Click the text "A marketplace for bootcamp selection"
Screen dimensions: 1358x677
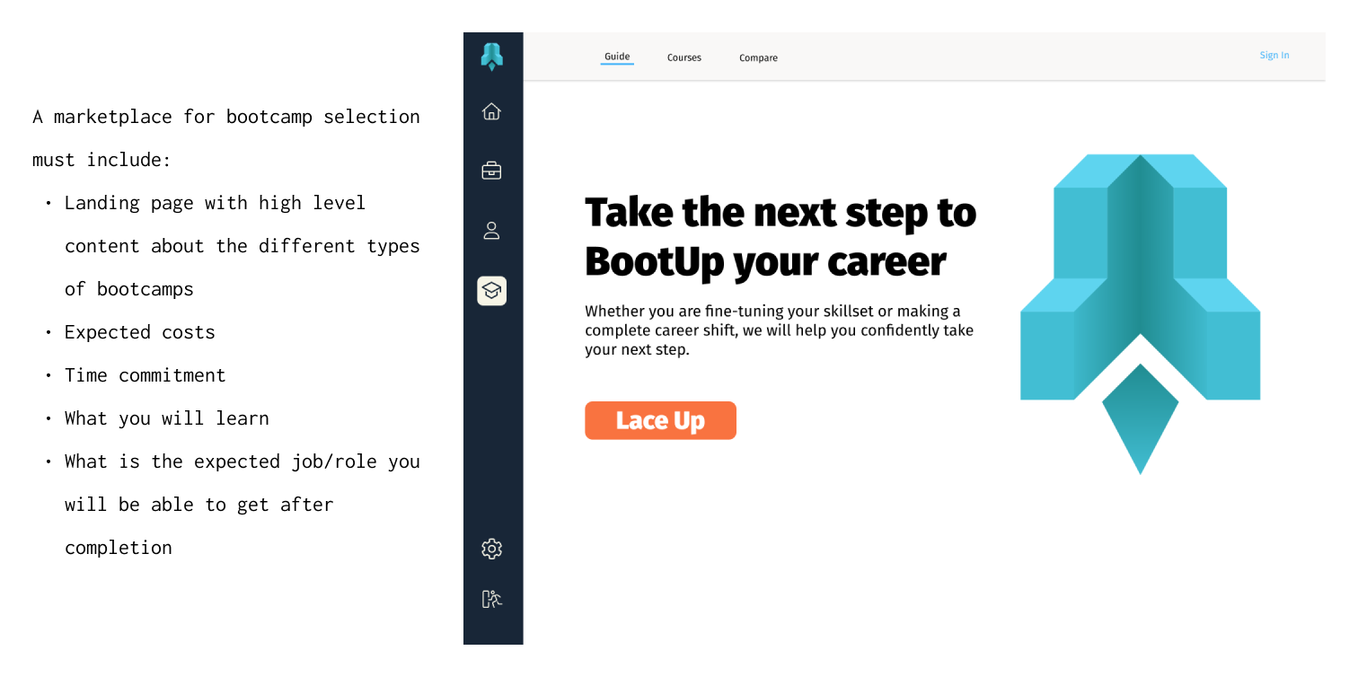point(226,117)
